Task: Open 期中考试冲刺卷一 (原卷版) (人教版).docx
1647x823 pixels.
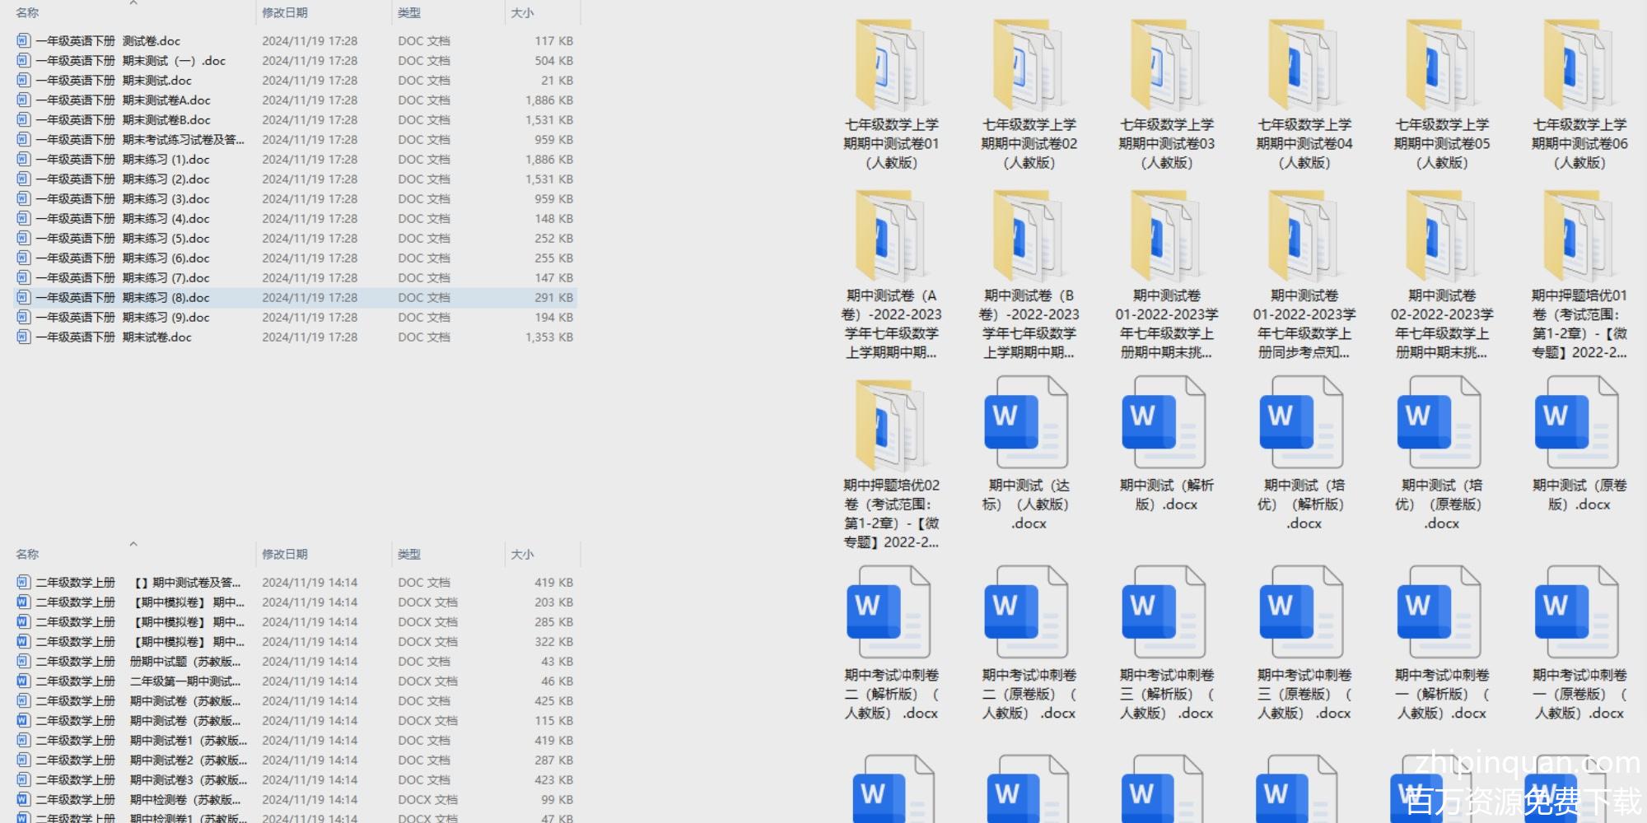Action: pos(1579,612)
